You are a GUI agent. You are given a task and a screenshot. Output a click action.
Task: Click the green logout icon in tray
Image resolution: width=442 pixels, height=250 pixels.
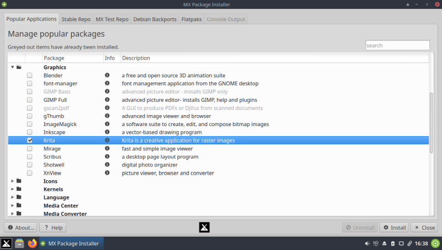pos(435,243)
